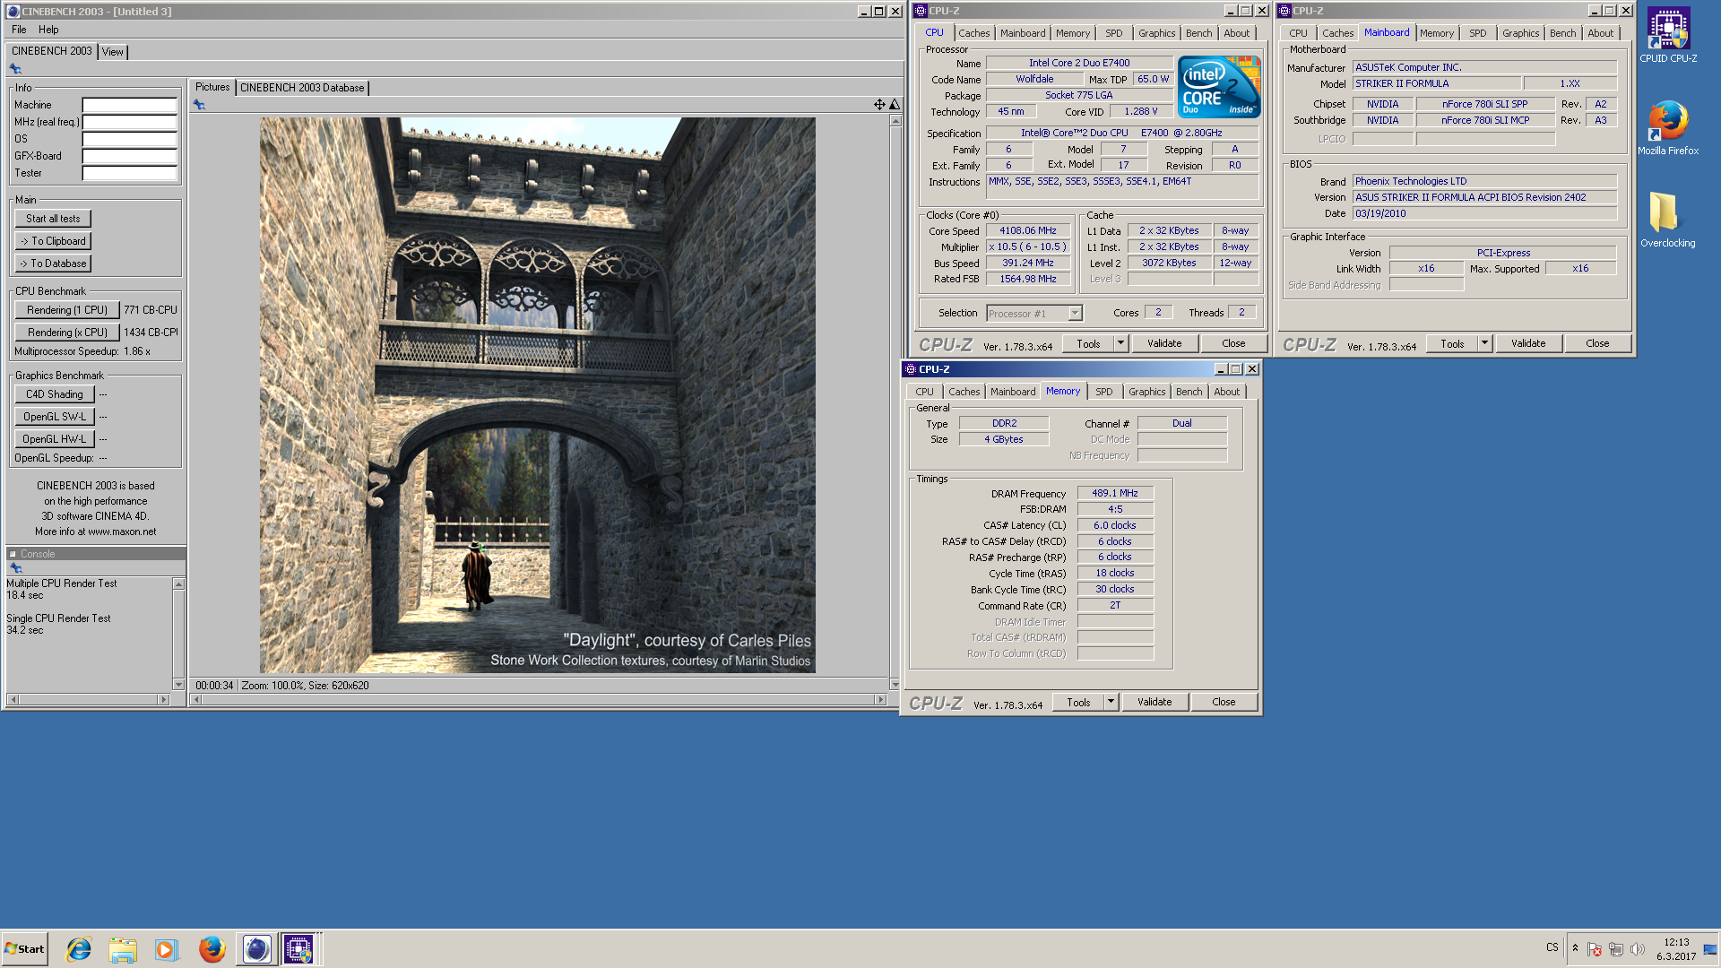Click into the MHz (real freq.) field
Image resolution: width=1721 pixels, height=968 pixels.
pos(130,122)
